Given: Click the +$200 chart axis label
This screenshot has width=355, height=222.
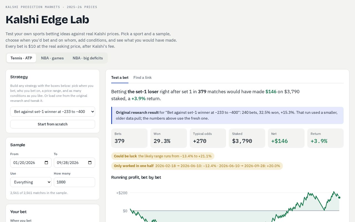Looking at the screenshot, I should [x=122, y=193].
